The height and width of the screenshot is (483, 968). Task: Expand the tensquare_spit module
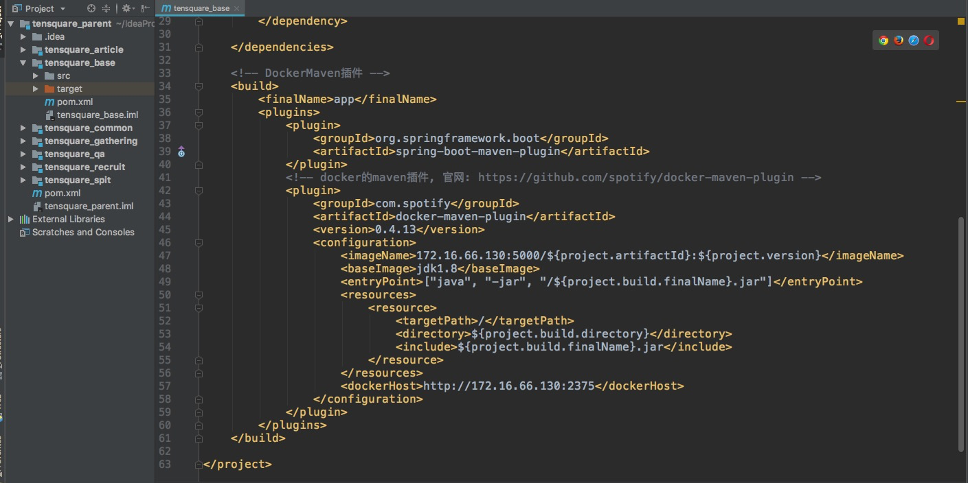23,180
